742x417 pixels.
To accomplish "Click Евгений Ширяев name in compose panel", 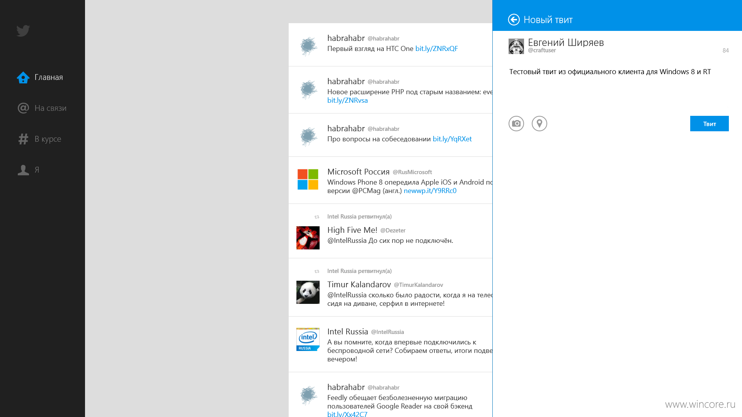I will 566,42.
